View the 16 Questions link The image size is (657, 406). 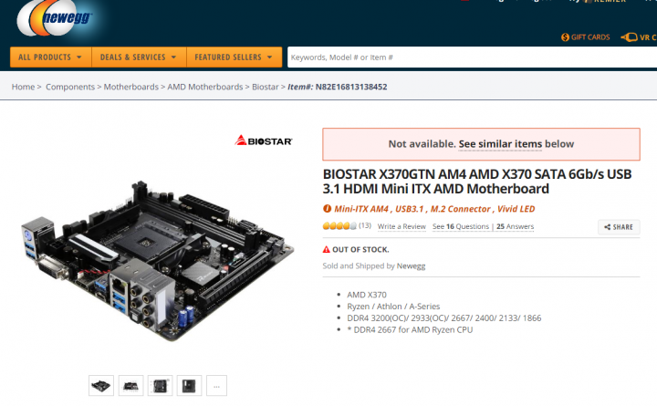pyautogui.click(x=461, y=226)
